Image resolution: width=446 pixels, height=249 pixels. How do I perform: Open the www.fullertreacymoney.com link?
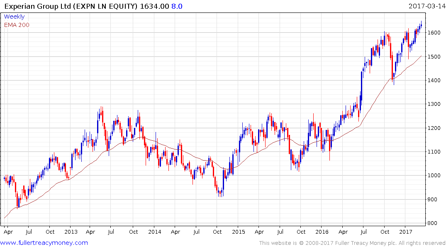44,243
